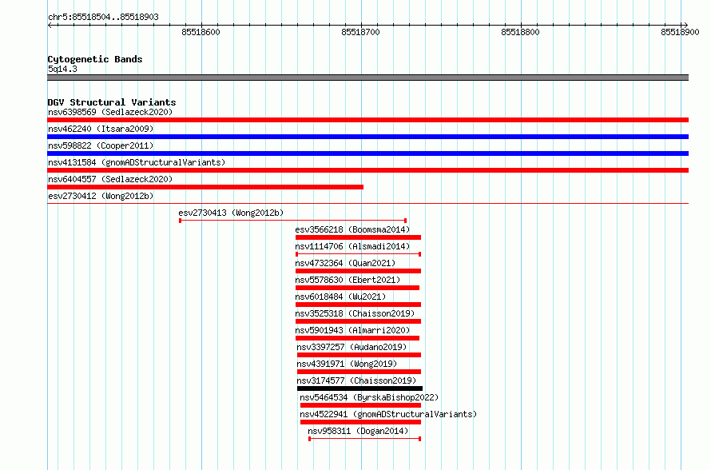Viewport: 711px width, 470px height.
Task: Click the red bar of nsv6398569
Action: pyautogui.click(x=367, y=120)
